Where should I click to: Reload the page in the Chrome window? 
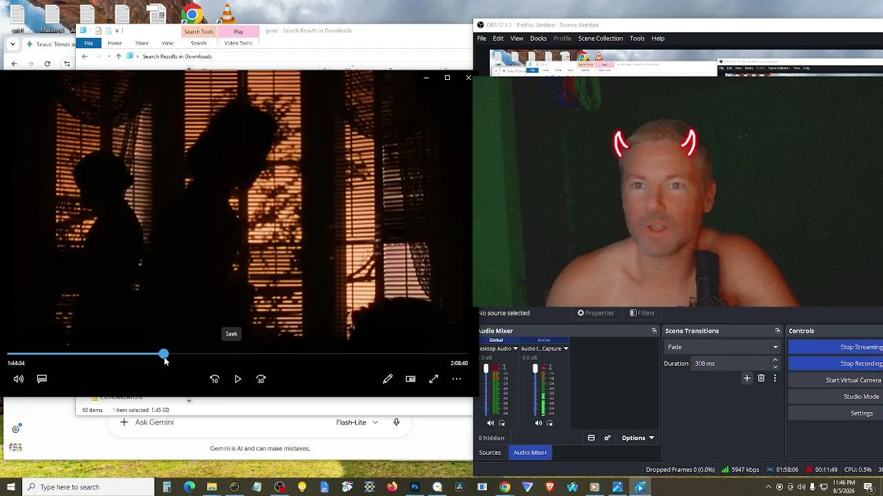click(x=47, y=64)
